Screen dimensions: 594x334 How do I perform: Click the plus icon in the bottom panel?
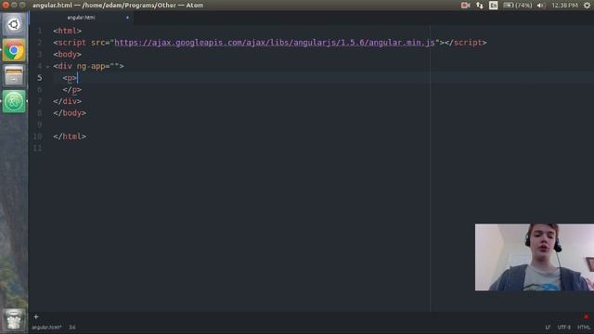click(36, 317)
